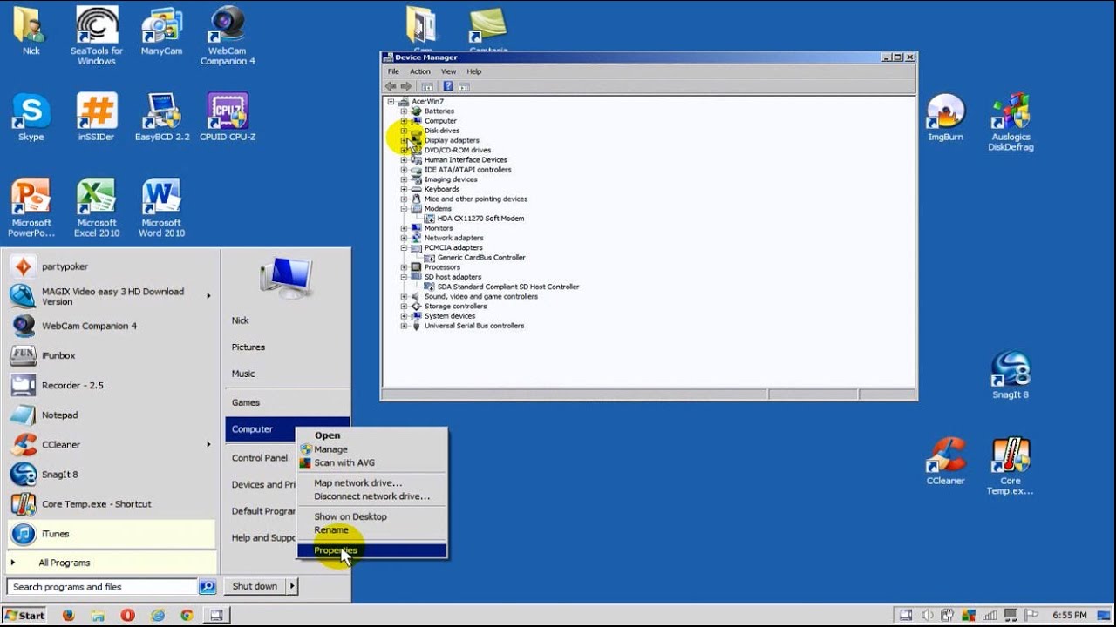Click the clock showing 6:55 PM

tap(1070, 615)
